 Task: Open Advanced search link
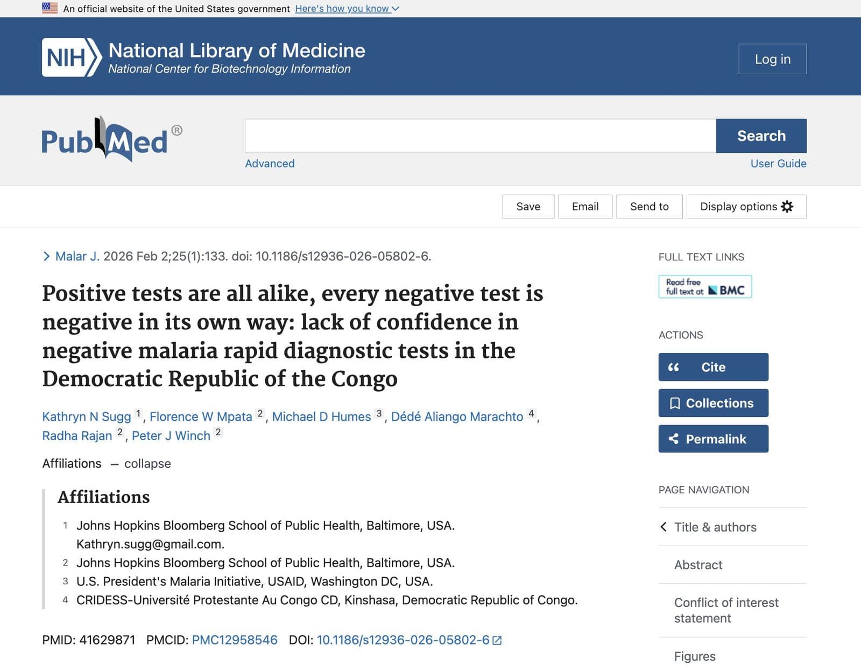pyautogui.click(x=270, y=164)
